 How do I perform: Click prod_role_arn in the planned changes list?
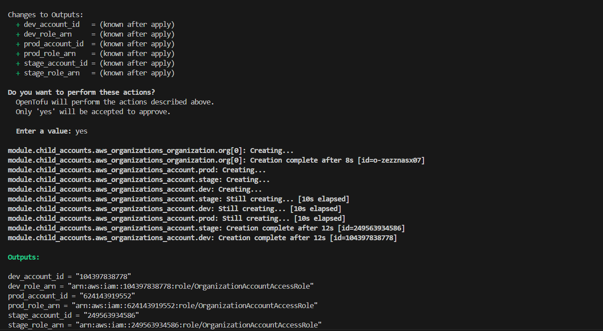coord(49,53)
